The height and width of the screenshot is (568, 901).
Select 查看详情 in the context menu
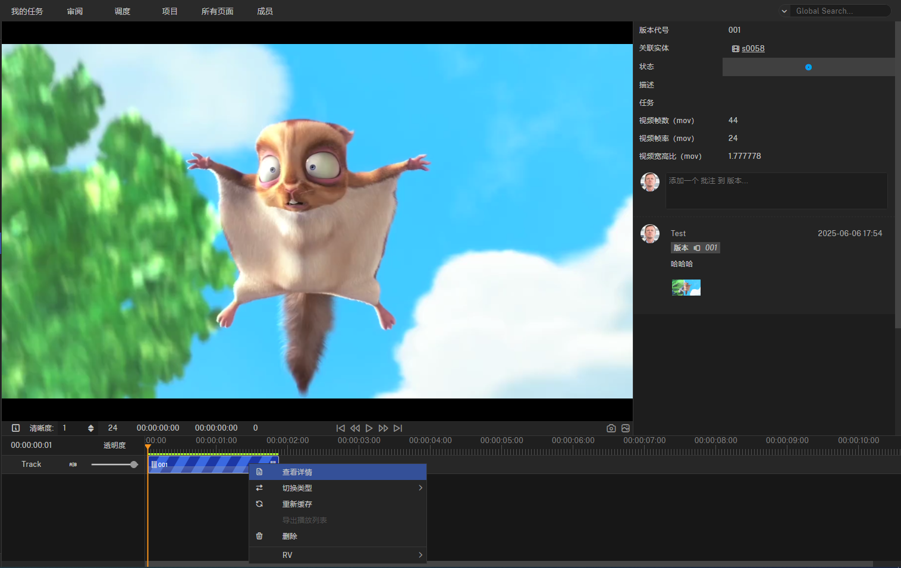click(337, 472)
